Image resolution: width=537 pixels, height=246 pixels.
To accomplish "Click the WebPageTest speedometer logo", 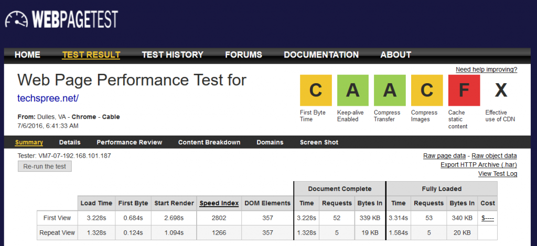I will click(62, 19).
